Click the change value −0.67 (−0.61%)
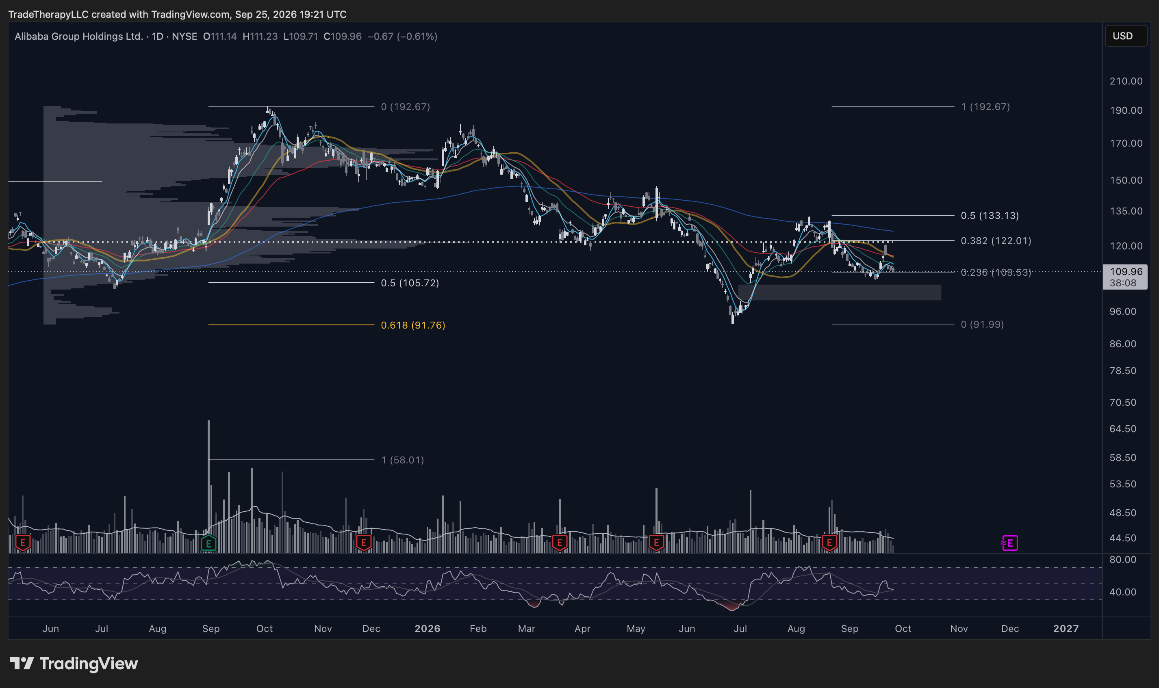Screen dimensions: 1159x688 tap(403, 36)
